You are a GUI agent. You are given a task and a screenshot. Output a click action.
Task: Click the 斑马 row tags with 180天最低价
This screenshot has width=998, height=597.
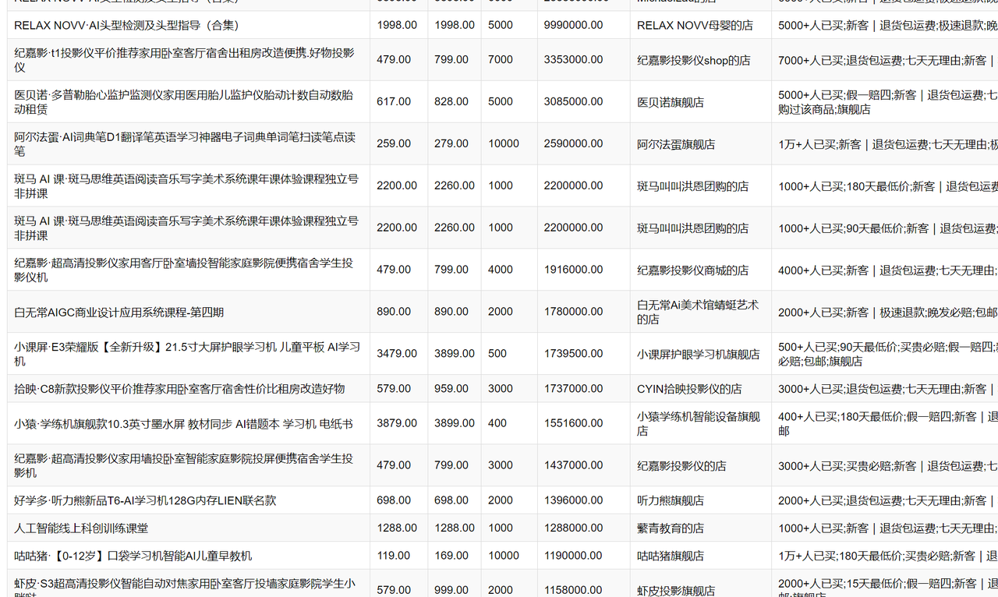click(x=887, y=186)
